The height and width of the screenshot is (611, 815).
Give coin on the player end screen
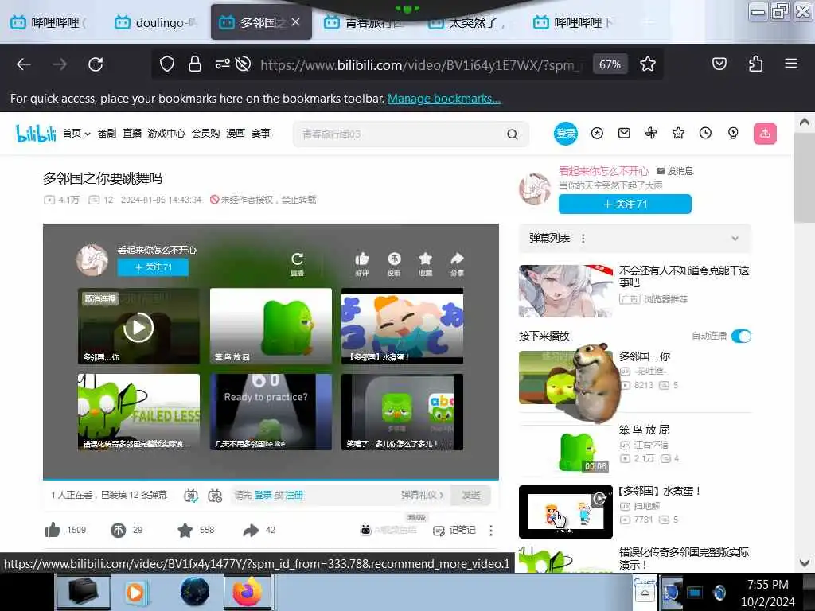point(394,264)
